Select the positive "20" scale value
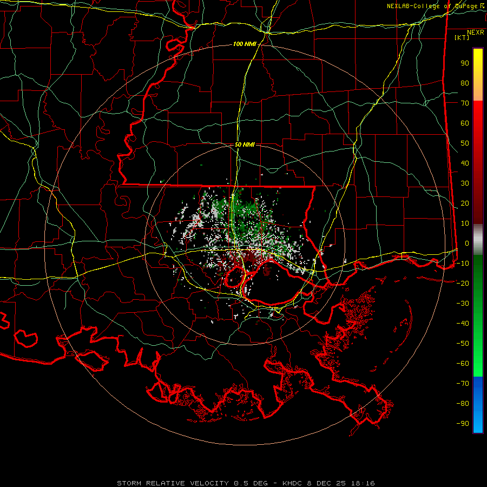487x487 pixels. (465, 203)
